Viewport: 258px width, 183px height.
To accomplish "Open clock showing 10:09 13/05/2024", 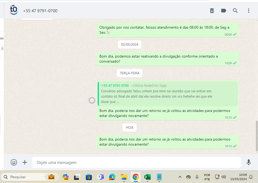I will pyautogui.click(x=238, y=177).
